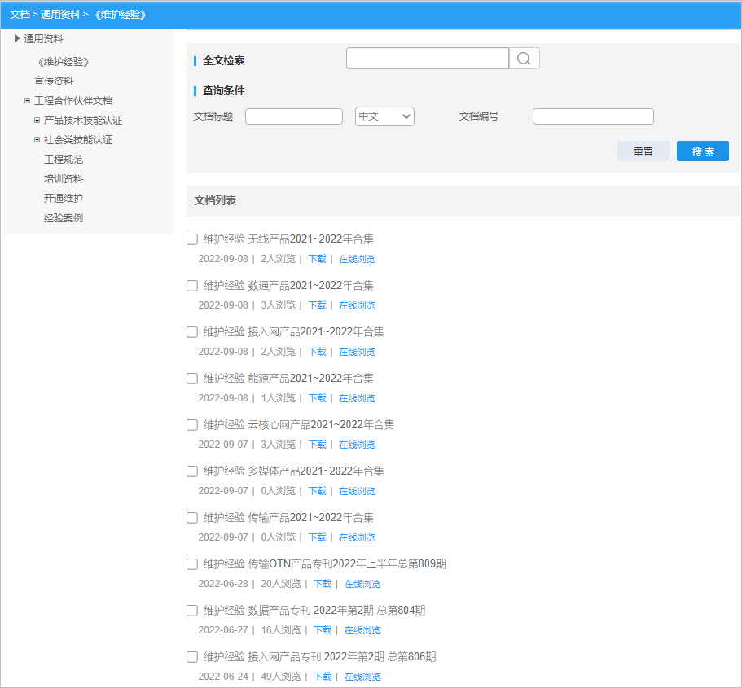Image resolution: width=742 pixels, height=688 pixels.
Task: Open 开通维护 in the sidebar
Action: point(64,199)
